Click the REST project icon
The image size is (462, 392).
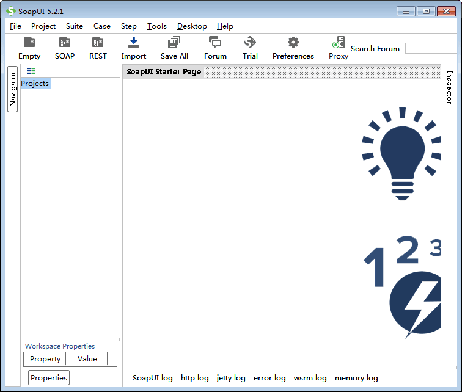coord(98,43)
